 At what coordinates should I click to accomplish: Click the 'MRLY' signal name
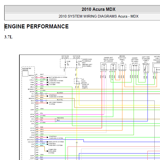click(x=32, y=87)
